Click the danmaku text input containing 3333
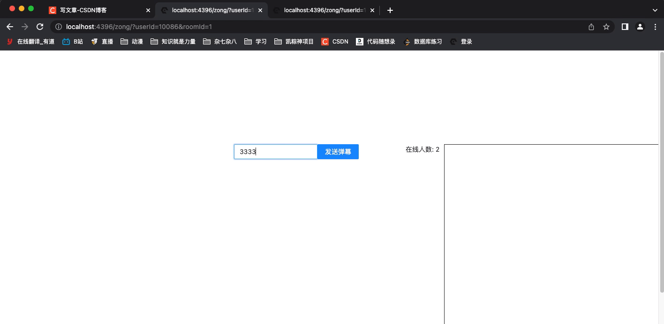 276,152
